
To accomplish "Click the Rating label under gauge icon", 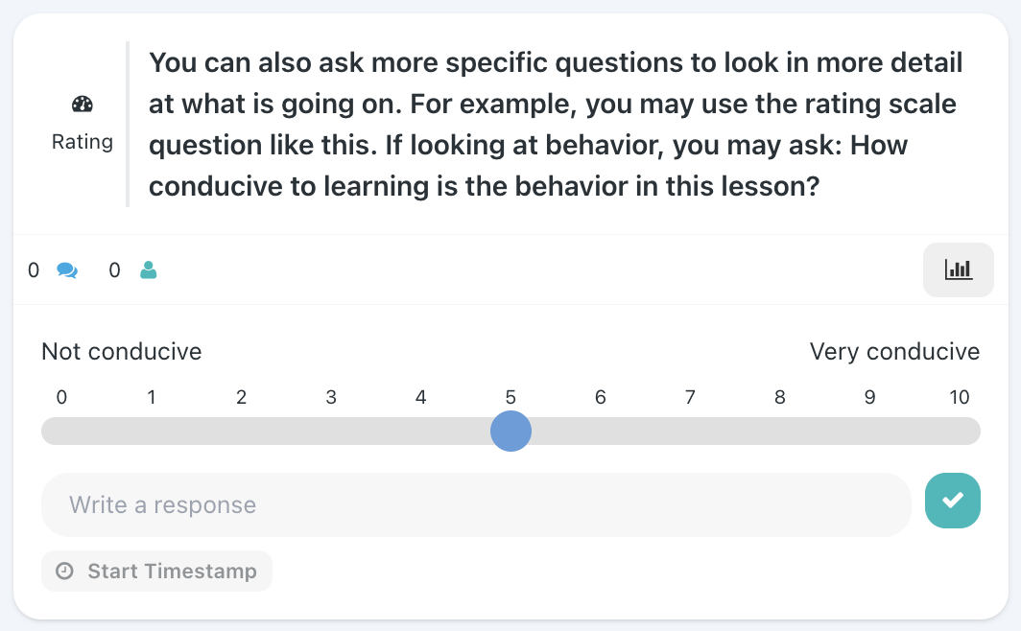I will 83,142.
